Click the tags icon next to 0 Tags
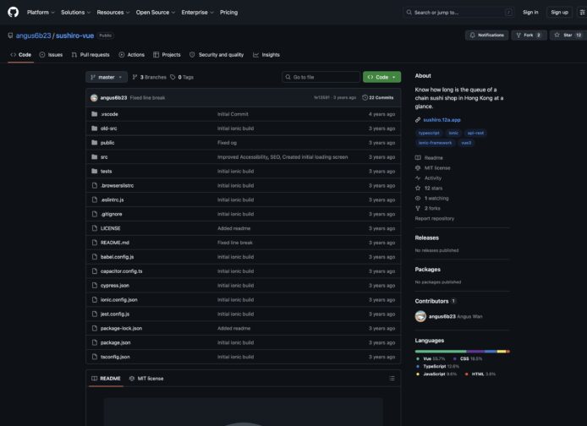 click(173, 77)
